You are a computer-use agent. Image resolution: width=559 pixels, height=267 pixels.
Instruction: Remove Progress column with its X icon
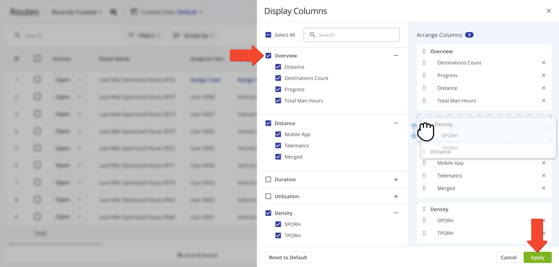coord(543,75)
